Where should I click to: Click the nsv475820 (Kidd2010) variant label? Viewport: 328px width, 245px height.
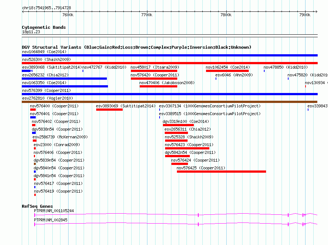click(x=307, y=75)
